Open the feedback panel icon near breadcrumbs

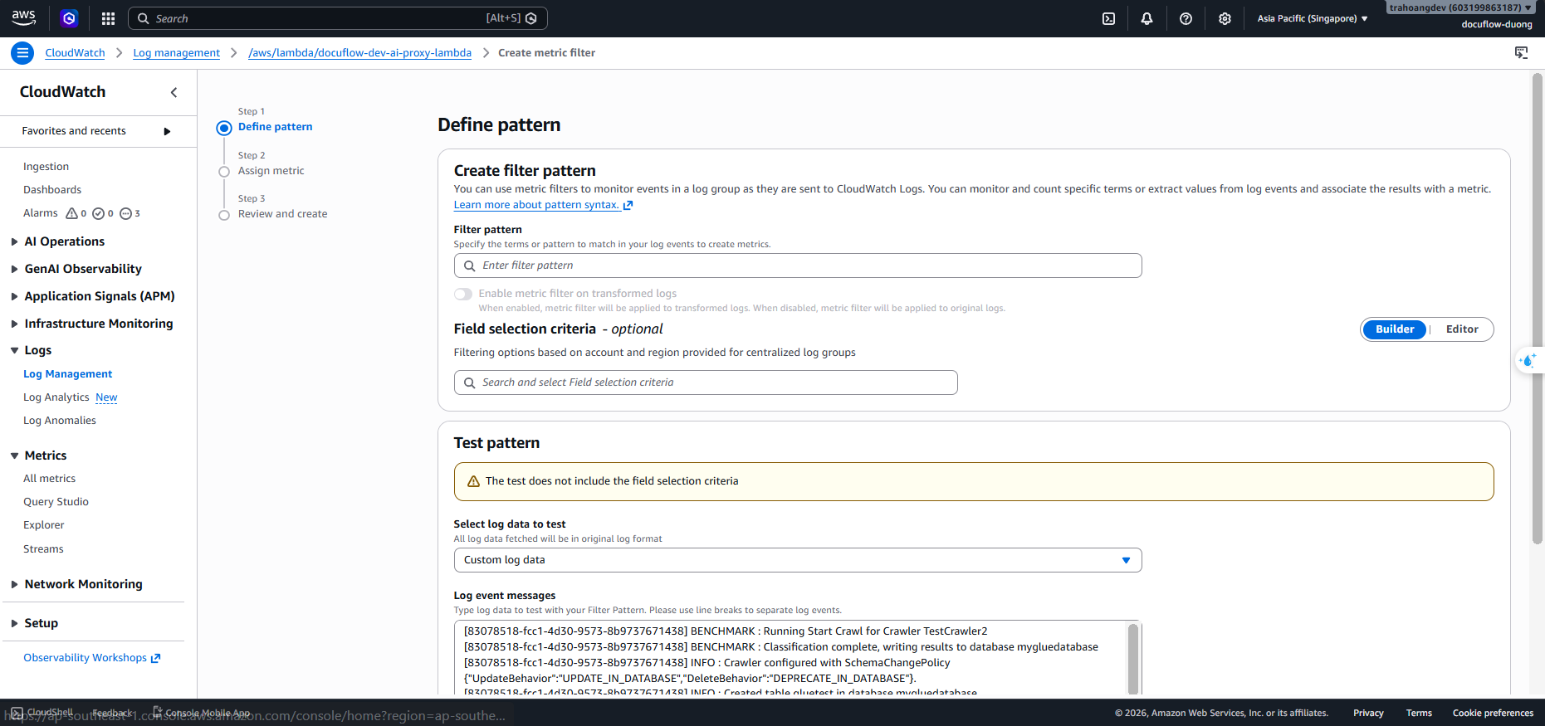coord(1521,53)
